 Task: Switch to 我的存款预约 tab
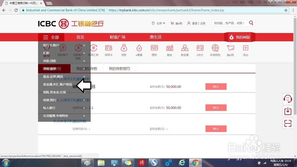119,69
